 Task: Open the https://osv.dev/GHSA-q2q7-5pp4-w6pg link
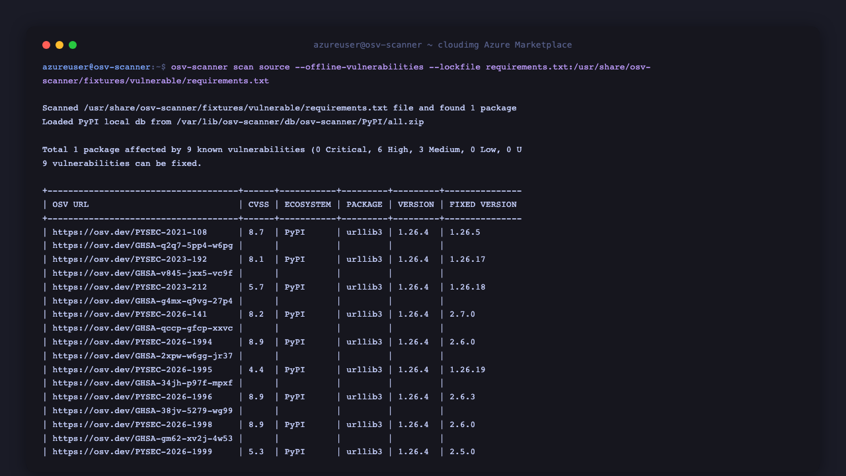click(x=143, y=246)
